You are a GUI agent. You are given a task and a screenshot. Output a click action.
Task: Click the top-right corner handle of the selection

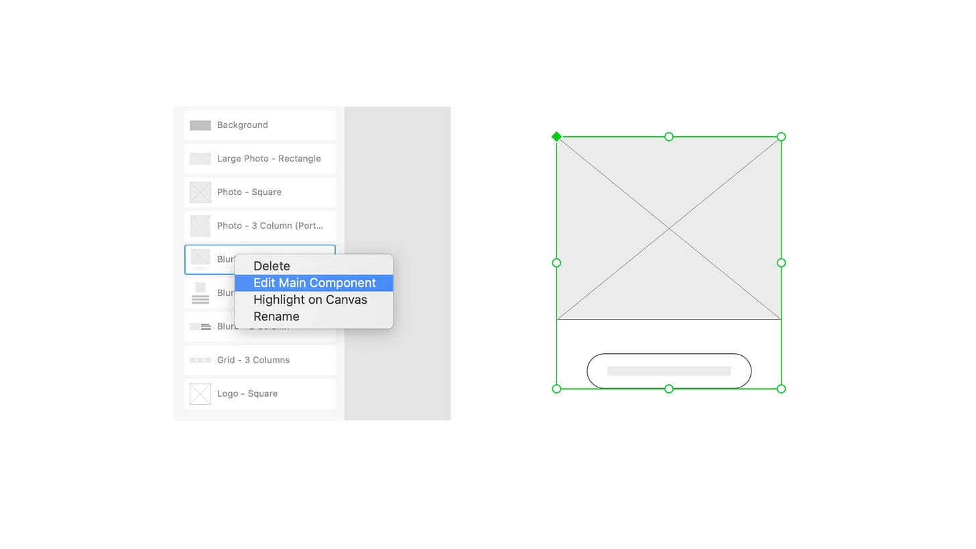click(x=781, y=137)
